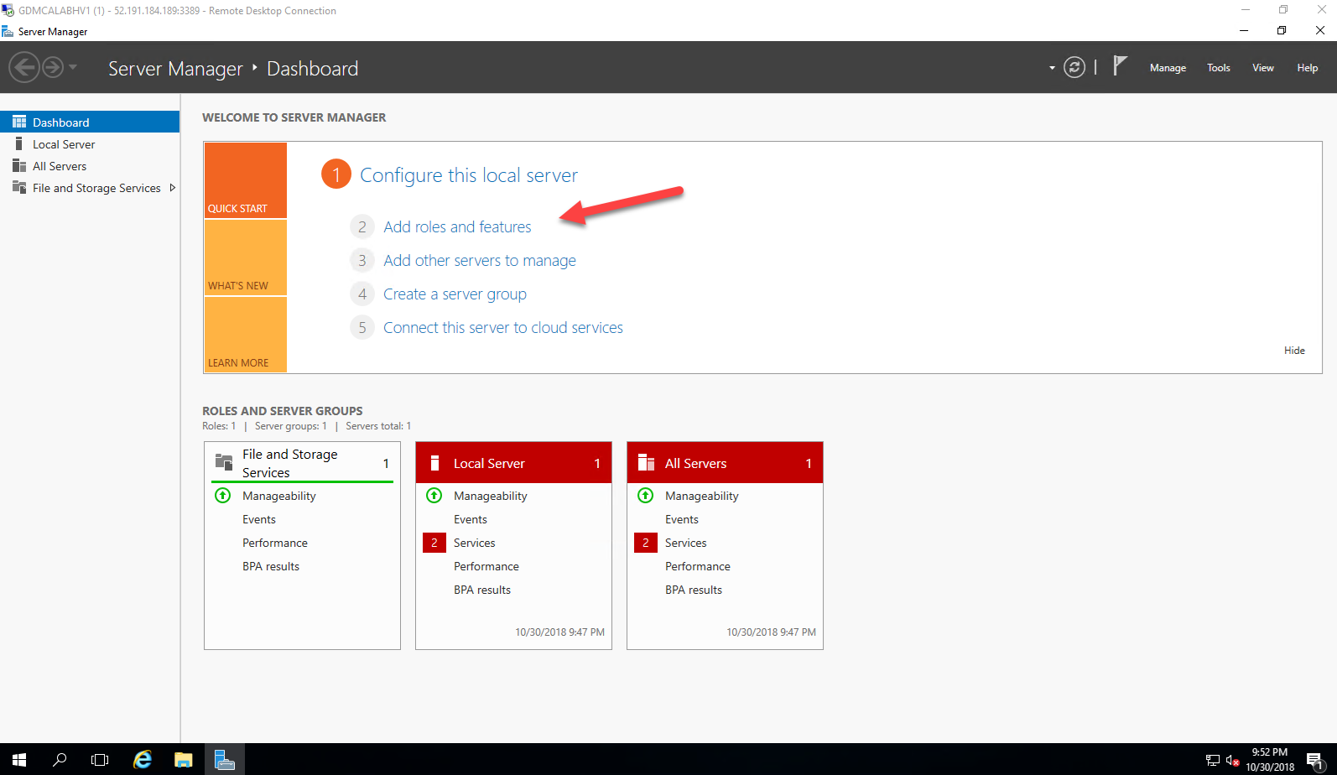
Task: Open the Local Server tile header
Action: [x=513, y=463]
